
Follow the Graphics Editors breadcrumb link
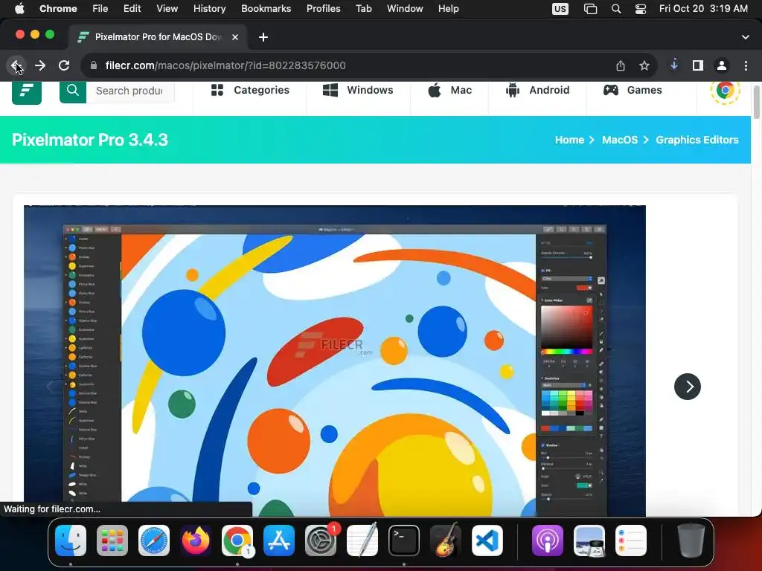click(697, 140)
